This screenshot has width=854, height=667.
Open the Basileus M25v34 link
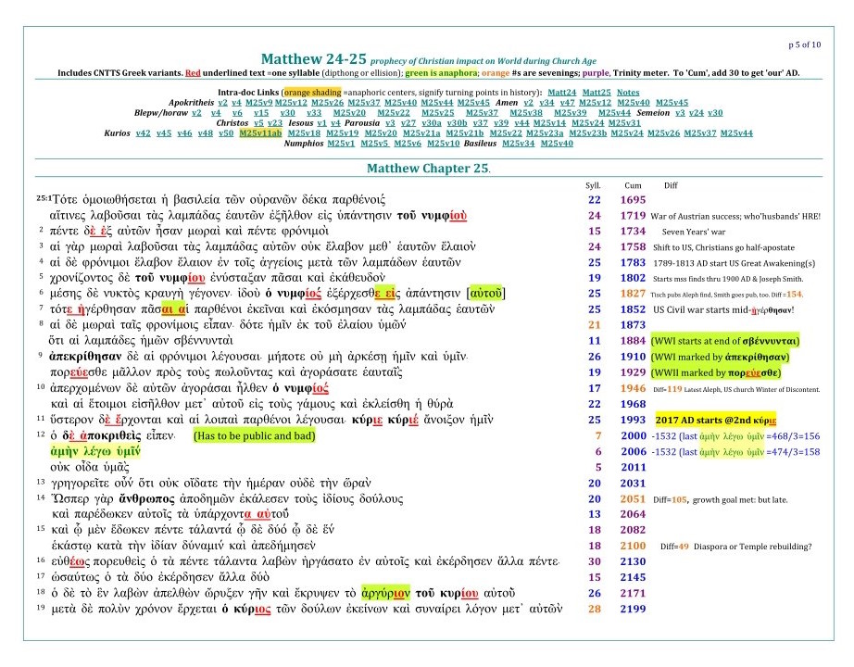click(519, 144)
